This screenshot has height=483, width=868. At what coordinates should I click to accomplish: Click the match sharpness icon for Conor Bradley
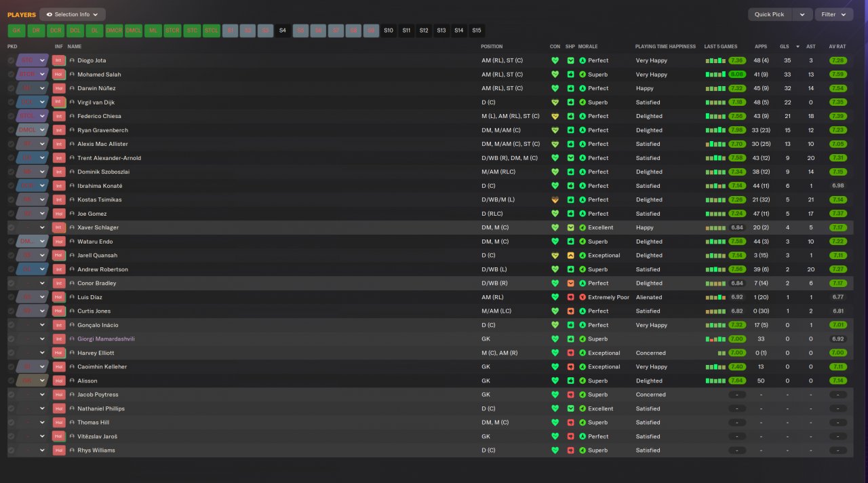pyautogui.click(x=570, y=283)
